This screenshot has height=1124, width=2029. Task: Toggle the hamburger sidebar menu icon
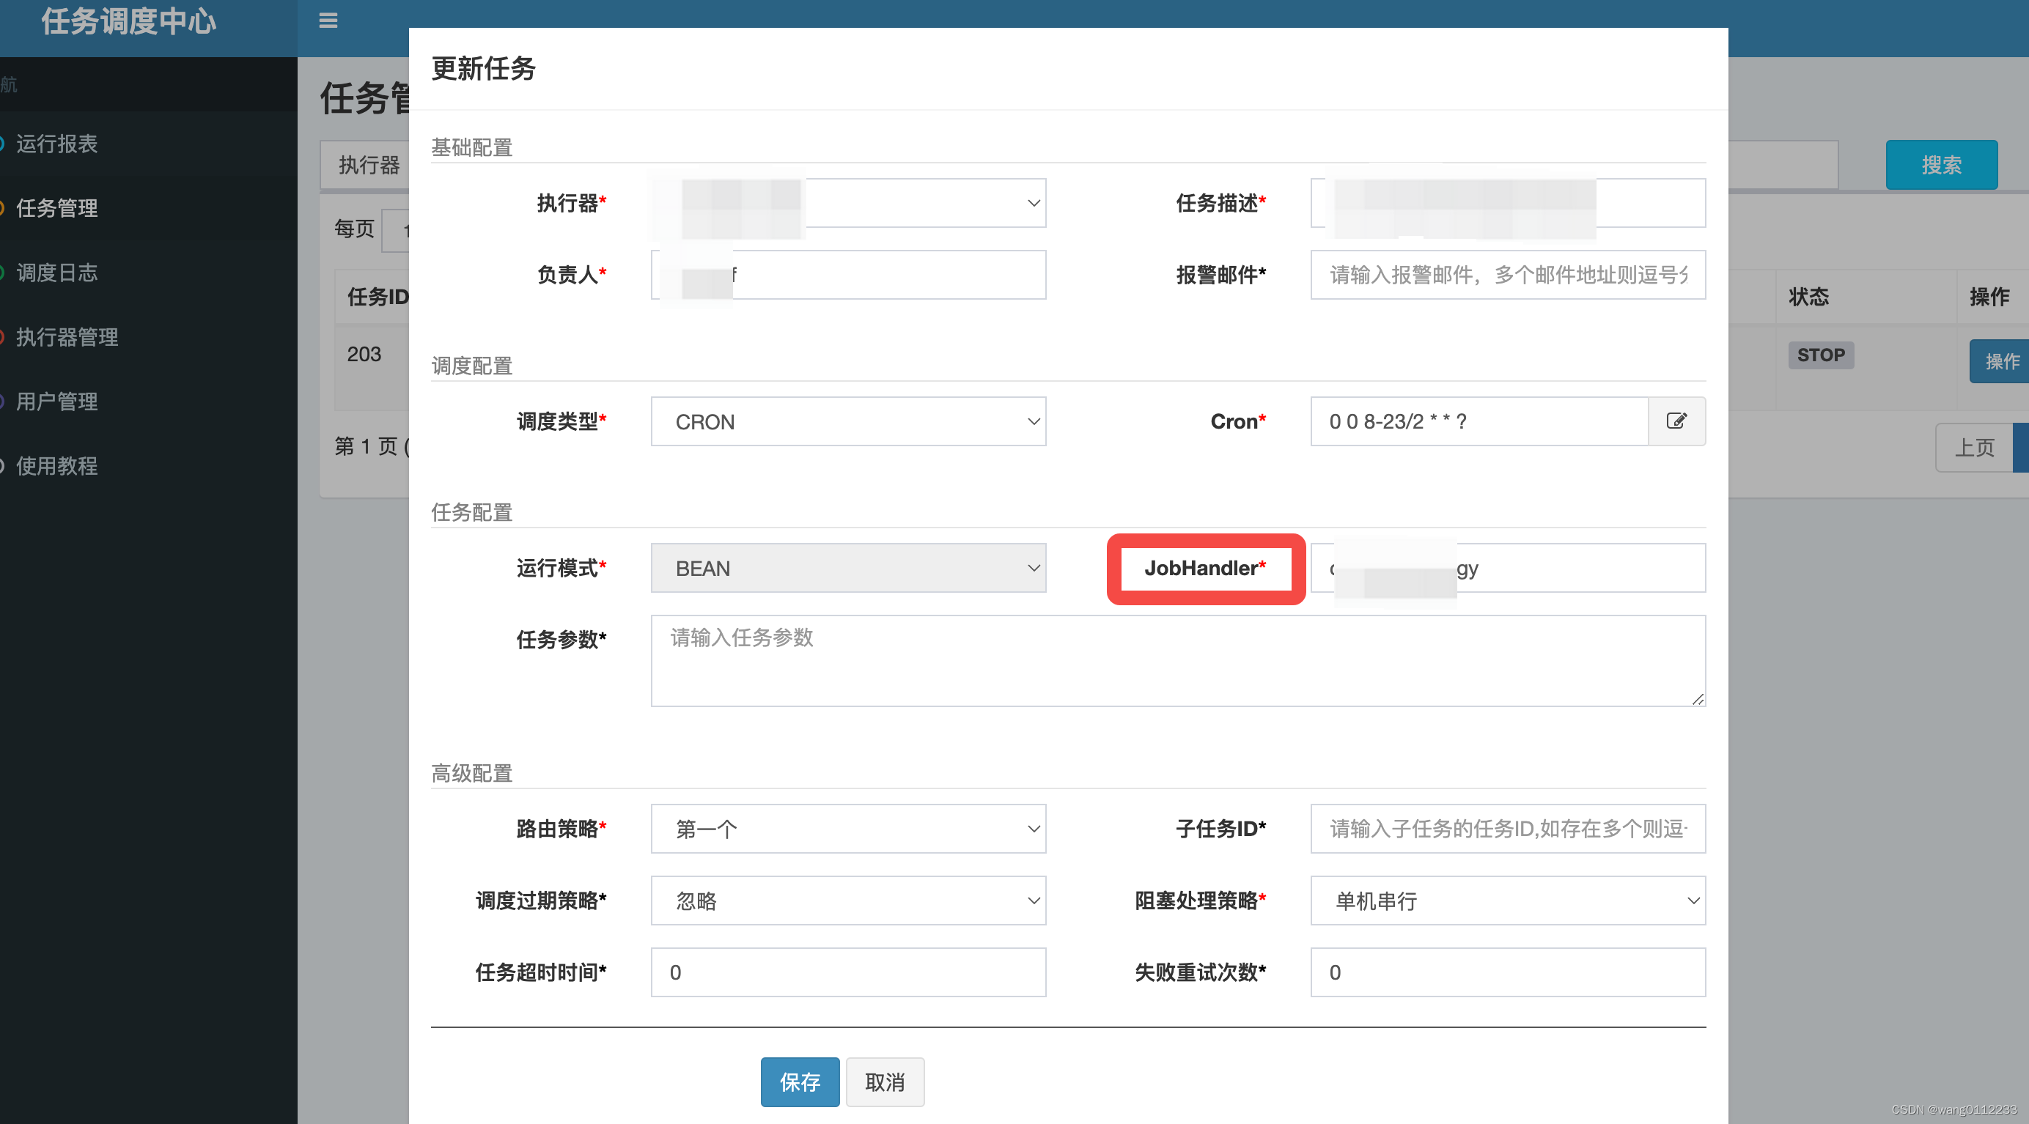point(328,21)
